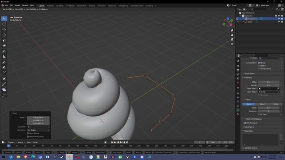Enable Stretch checkbox
Screen dimensions: 285x160
point(259,66)
